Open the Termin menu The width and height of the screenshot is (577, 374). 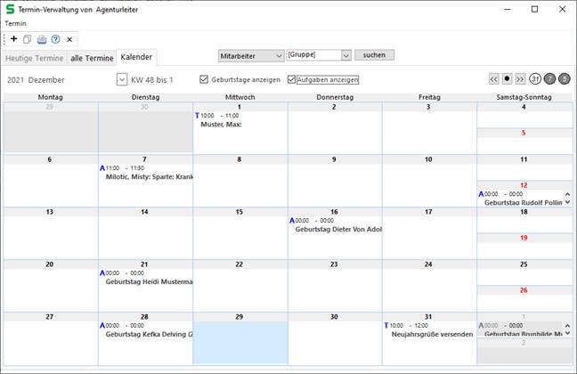tap(17, 23)
